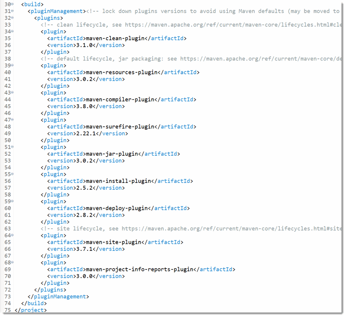Click version value 3.7.1

[84, 249]
